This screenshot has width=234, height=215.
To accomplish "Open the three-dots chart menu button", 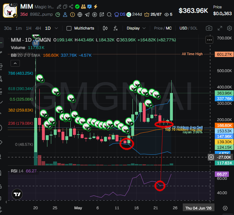I will (x=209, y=40).
